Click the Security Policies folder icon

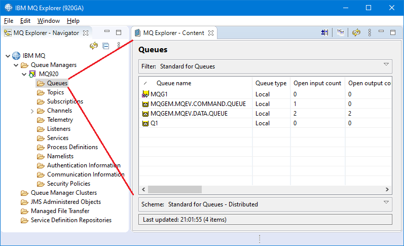pyautogui.click(x=41, y=184)
